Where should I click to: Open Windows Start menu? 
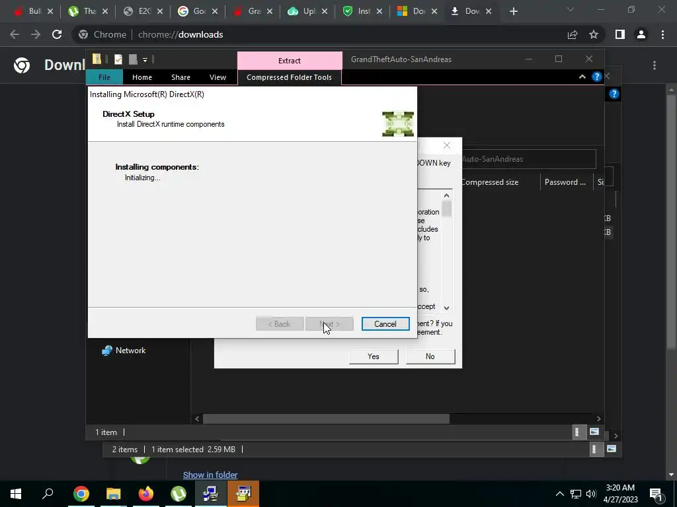click(x=16, y=494)
